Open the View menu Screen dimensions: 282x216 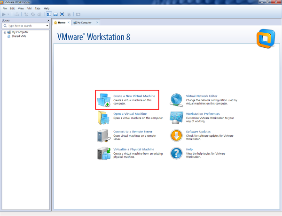21,8
